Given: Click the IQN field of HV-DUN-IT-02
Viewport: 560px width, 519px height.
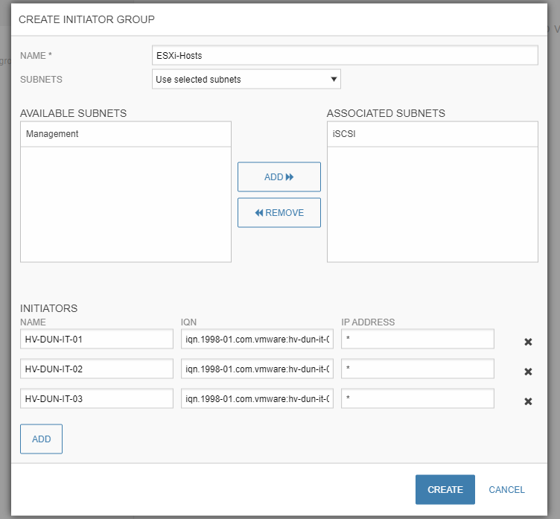Looking at the screenshot, I should coord(257,369).
